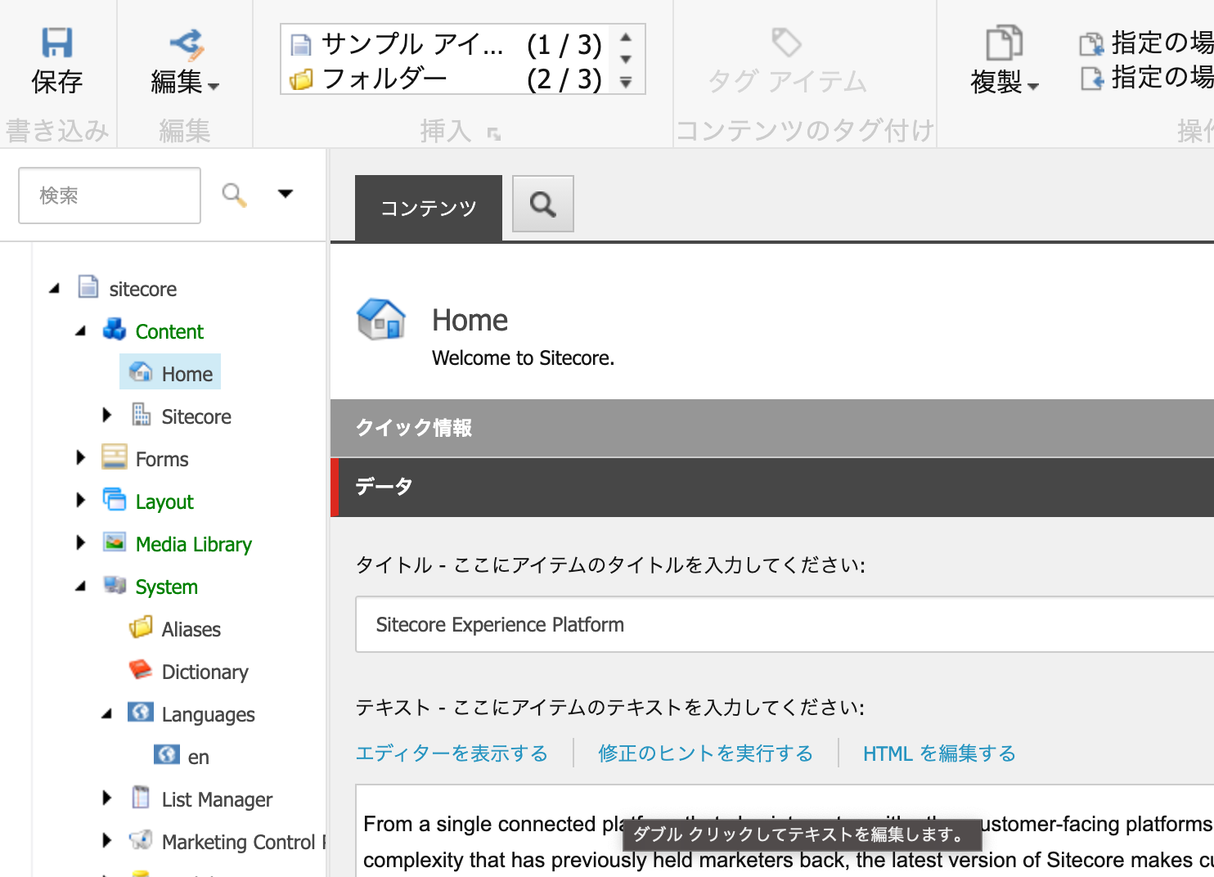Screen dimensions: 1214x877
Task: Expand the Media Library node
Action: pos(80,543)
